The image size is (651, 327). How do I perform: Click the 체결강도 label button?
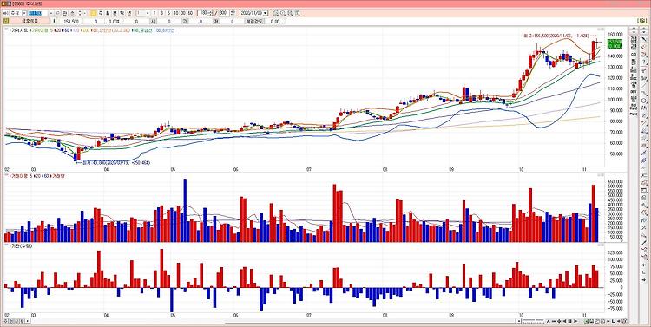tap(253, 21)
